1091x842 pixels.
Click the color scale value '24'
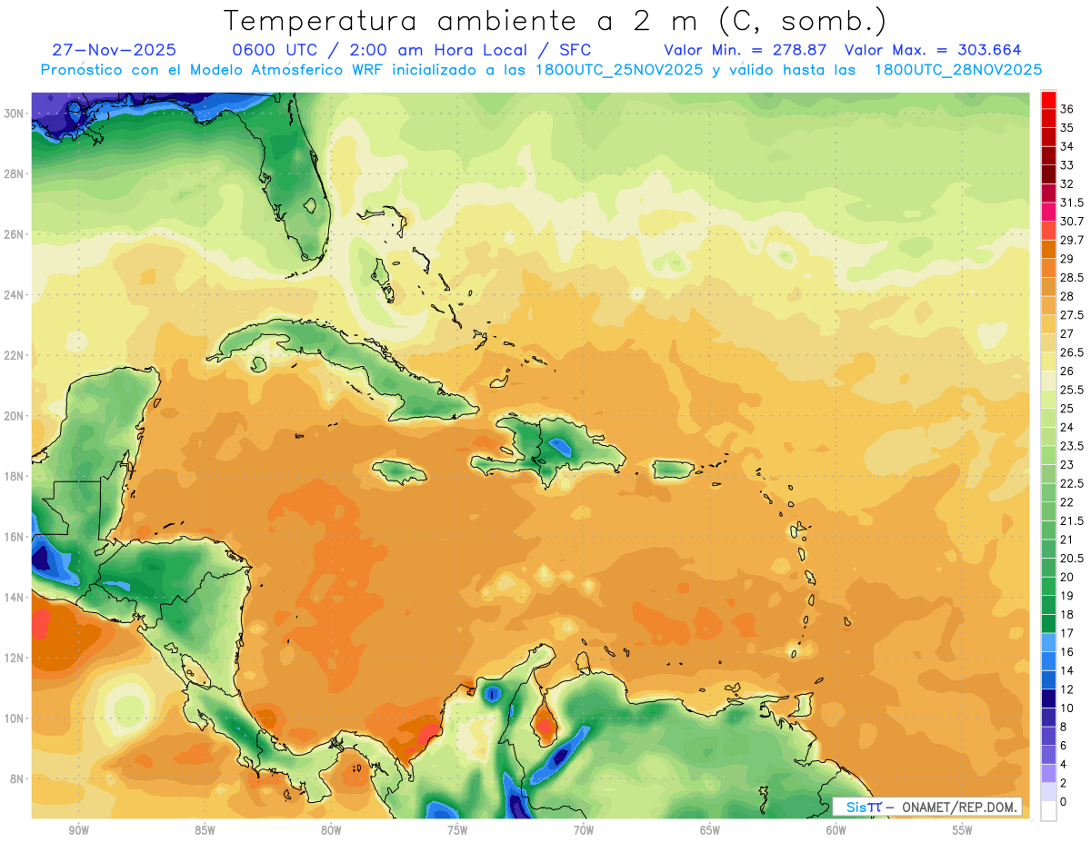click(1067, 427)
